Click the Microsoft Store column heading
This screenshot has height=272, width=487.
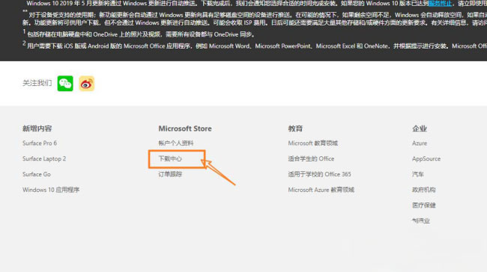click(185, 129)
